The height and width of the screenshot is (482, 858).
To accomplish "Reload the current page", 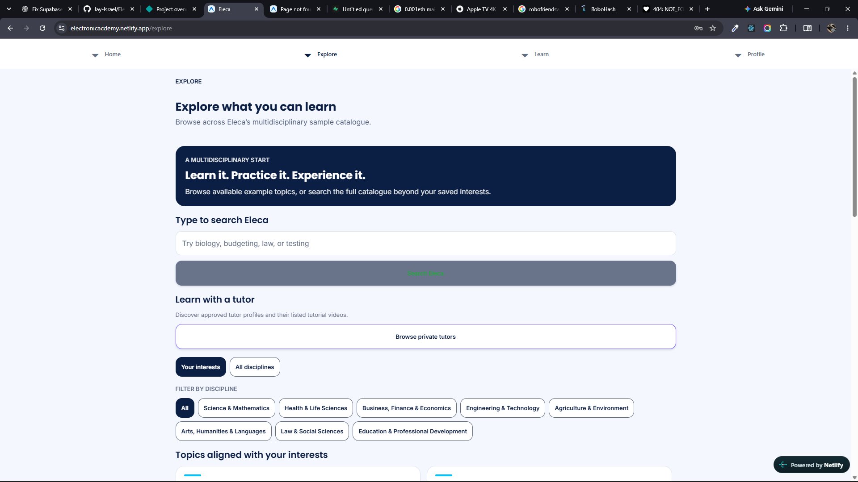I will point(42,28).
